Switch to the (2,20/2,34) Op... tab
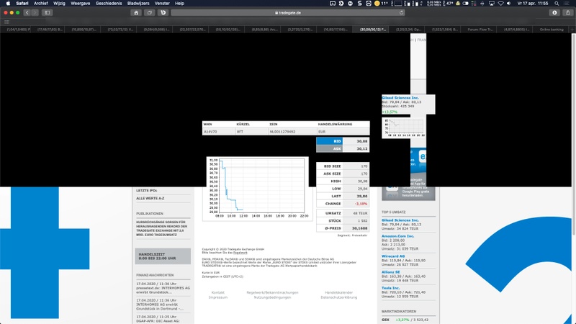This screenshot has height=324, width=576. (408, 30)
